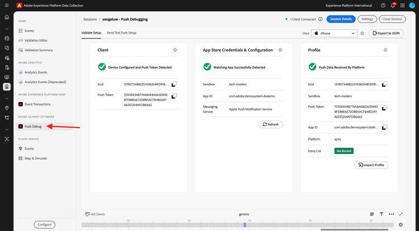Go to Home icon in left rail
Viewport: 419px width, 231px height.
point(7,17)
